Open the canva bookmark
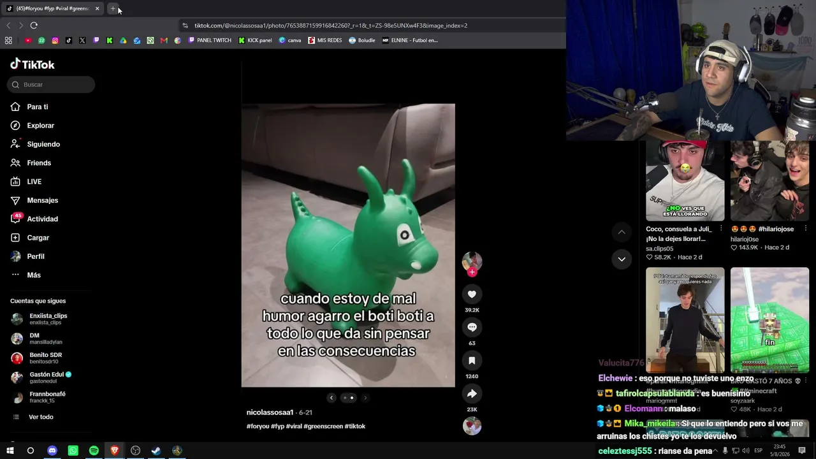The width and height of the screenshot is (816, 459). coord(290,40)
